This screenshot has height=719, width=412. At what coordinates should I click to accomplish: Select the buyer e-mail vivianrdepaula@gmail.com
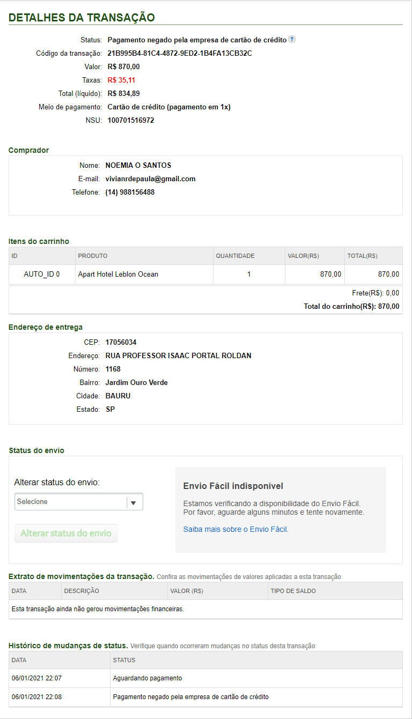click(x=150, y=179)
